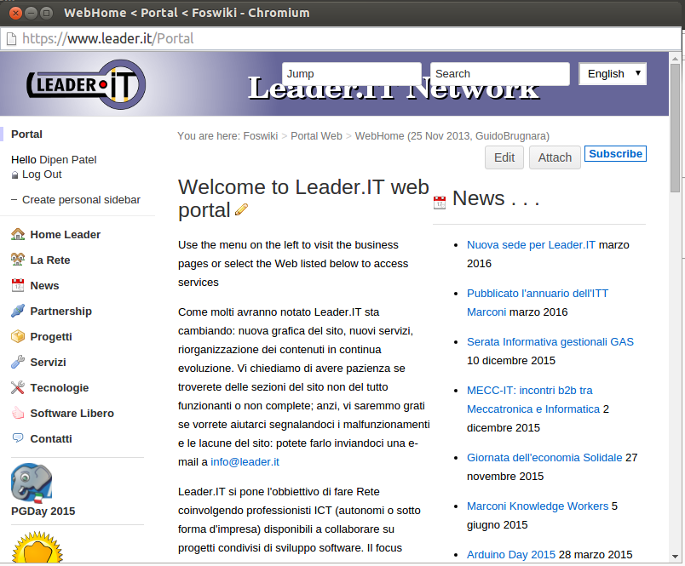
Task: Click Foswiki breadcrumb link
Action: [x=261, y=136]
